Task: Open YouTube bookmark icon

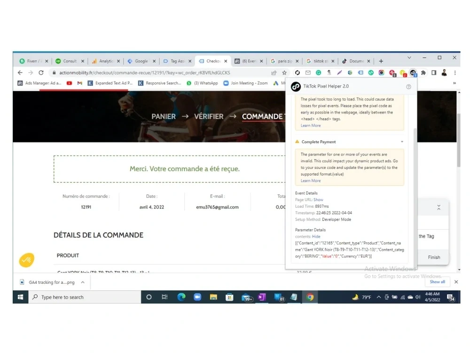Action: click(69, 83)
